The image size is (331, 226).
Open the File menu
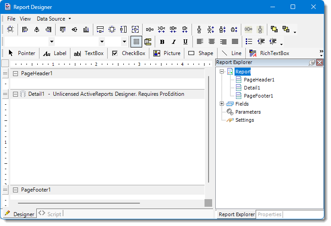point(11,19)
